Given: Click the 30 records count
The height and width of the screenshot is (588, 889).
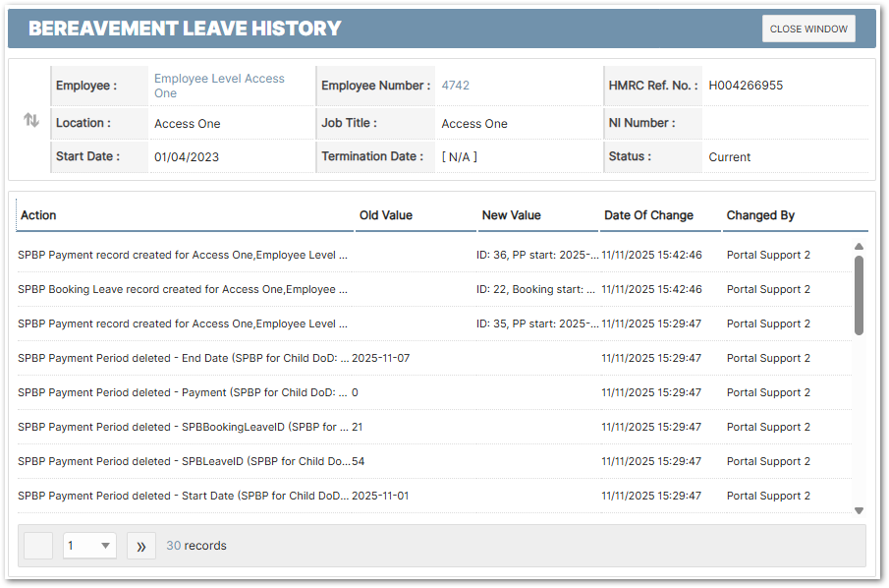Looking at the screenshot, I should (195, 546).
